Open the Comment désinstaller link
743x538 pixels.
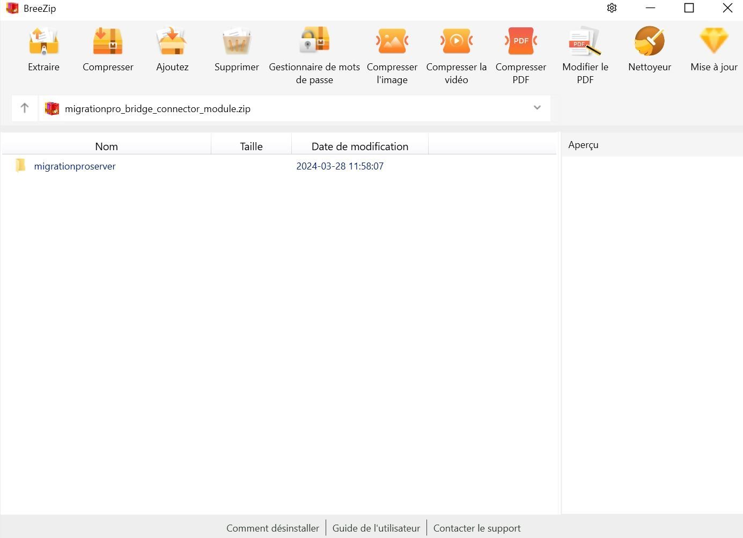coord(273,528)
